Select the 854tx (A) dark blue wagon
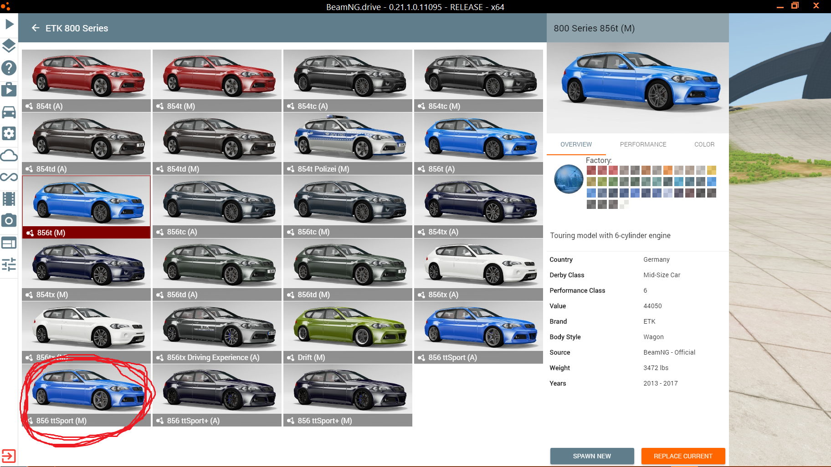831x467 pixels. pos(478,206)
